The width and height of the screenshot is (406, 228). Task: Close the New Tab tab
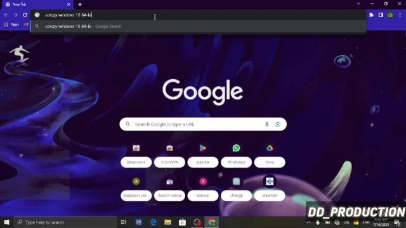pos(69,4)
